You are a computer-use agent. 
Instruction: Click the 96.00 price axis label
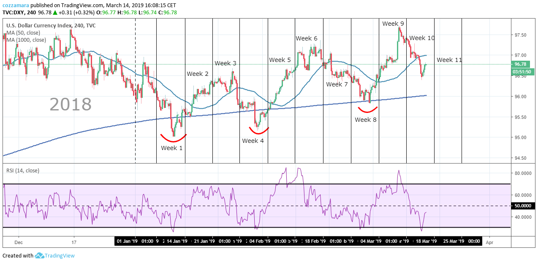click(521, 97)
